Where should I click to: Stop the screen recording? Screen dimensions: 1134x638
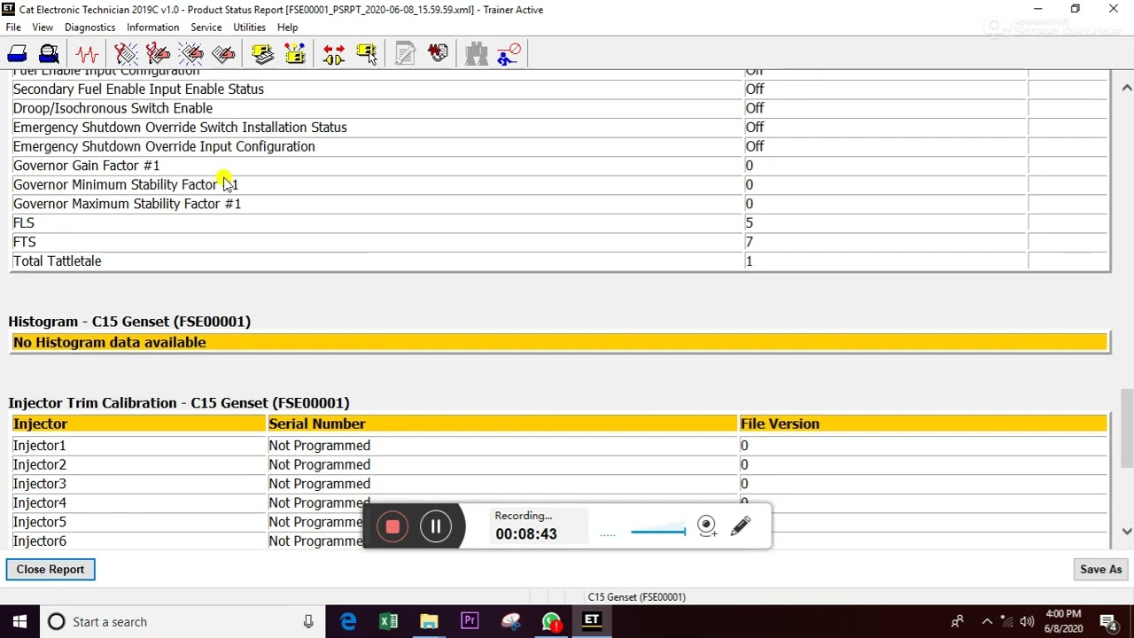click(x=392, y=527)
